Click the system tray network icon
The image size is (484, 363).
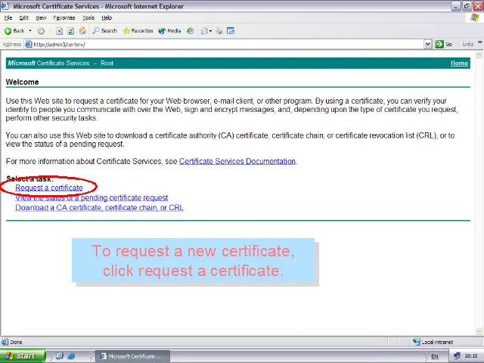(457, 356)
